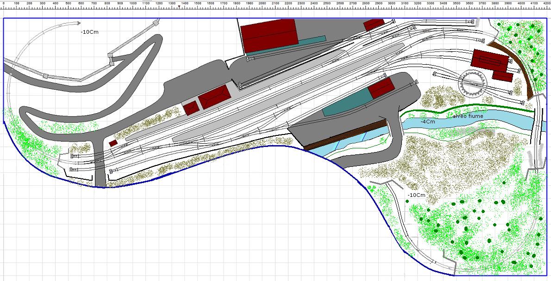Click the "-10Cm" label in the lower-right area
This screenshot has height=281, width=551.
point(416,195)
